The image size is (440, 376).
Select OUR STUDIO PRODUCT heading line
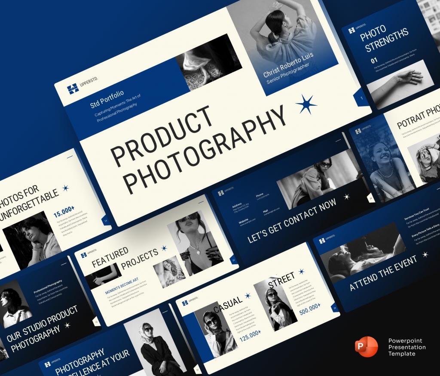42,324
